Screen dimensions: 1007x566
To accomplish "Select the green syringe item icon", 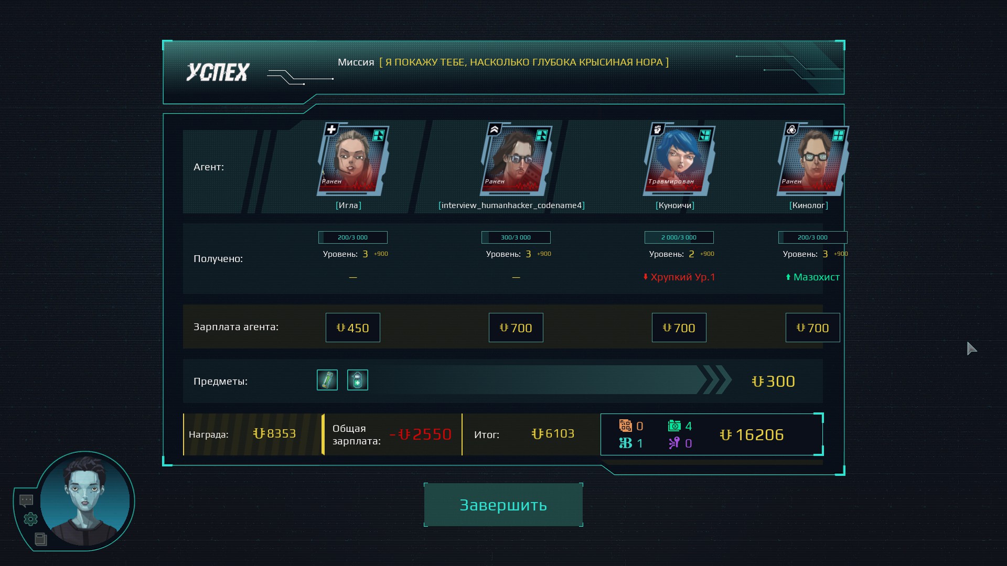I will (x=327, y=380).
